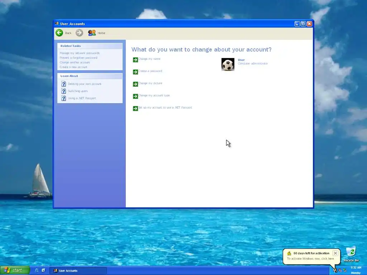Click the Home users icon
Image resolution: width=367 pixels, height=275 pixels.
pos(92,33)
